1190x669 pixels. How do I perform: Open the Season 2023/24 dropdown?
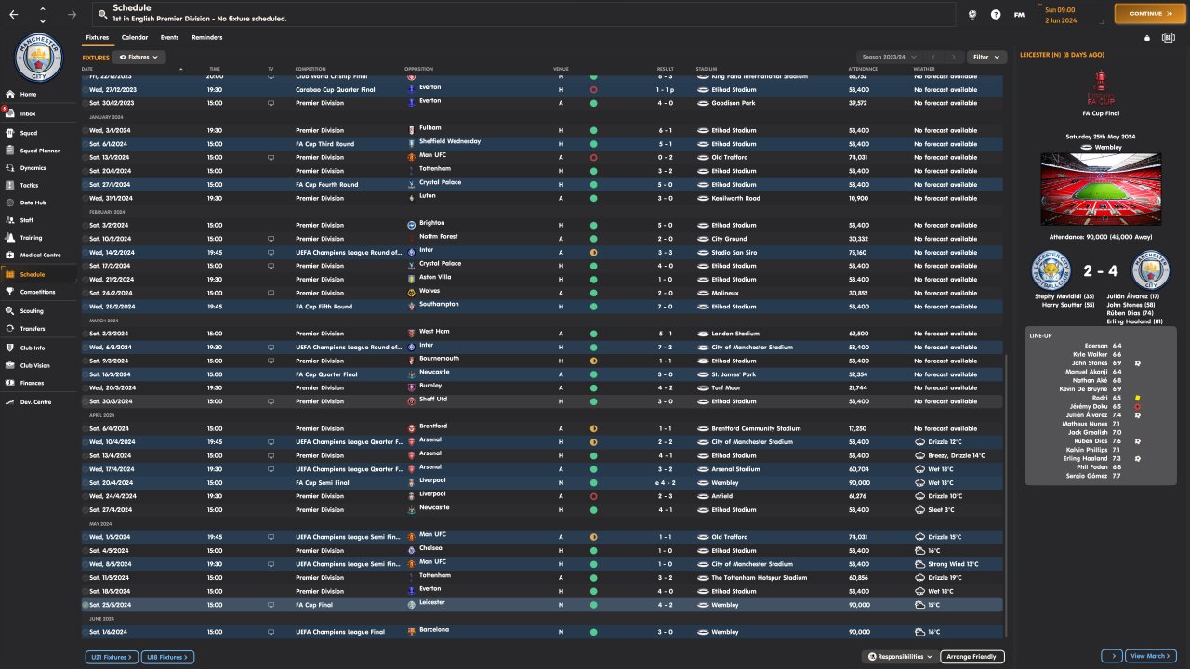click(890, 58)
